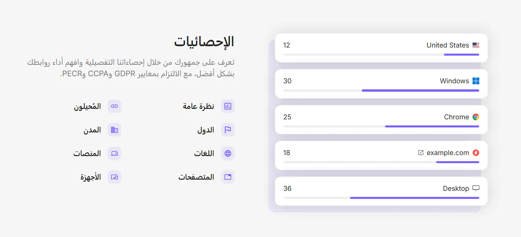The image size is (521, 237).
Task: Click the Overview chart icon (نظرة عامة)
Action: [x=228, y=106]
